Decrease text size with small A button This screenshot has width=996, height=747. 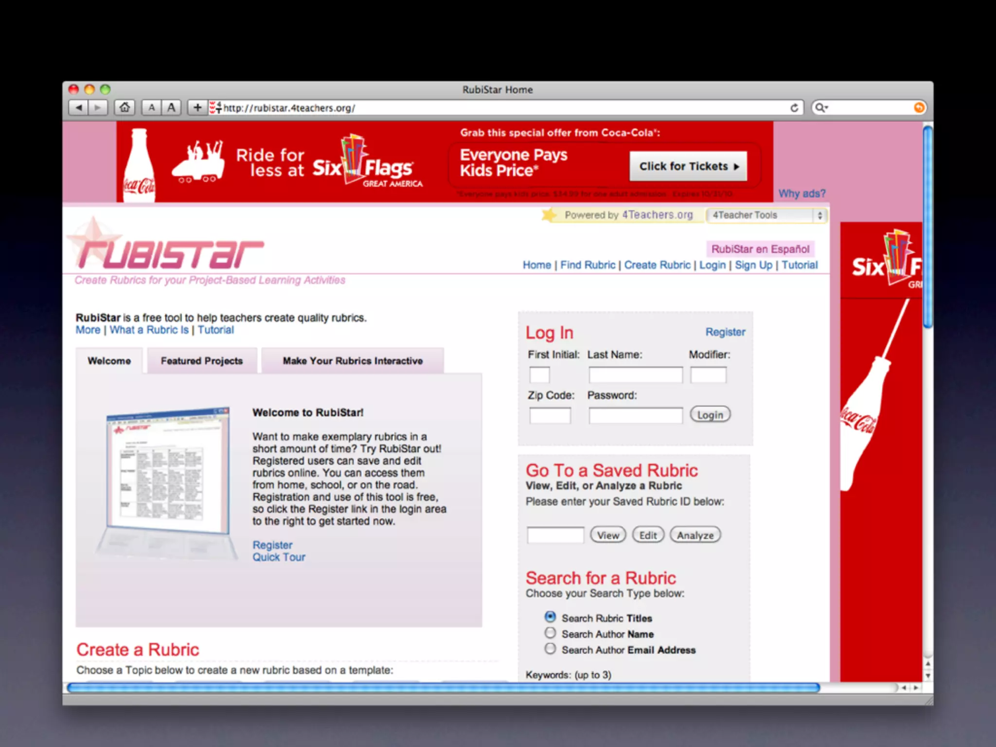coord(152,107)
